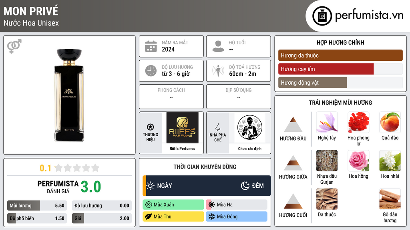Click the Độ lưu hương 0.00 score bar

[102, 206]
